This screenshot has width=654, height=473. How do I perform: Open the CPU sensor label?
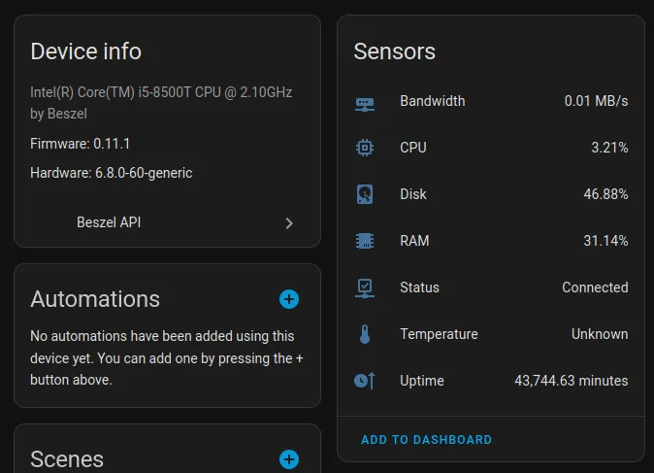pyautogui.click(x=413, y=148)
